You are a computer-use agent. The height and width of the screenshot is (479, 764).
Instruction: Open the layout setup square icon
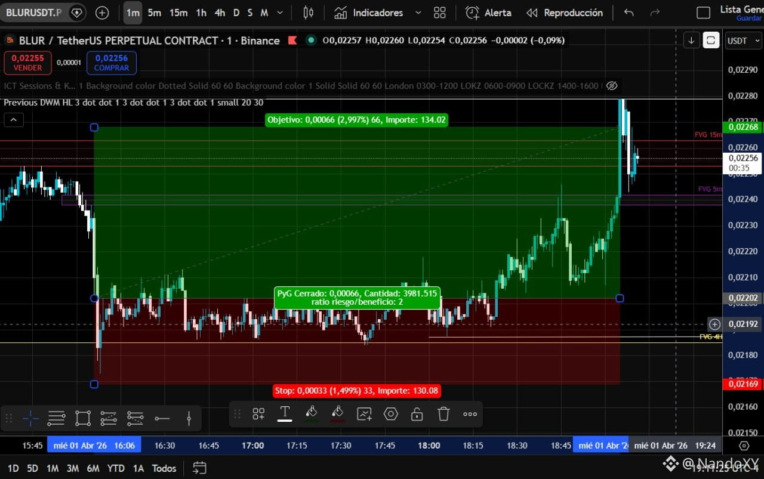[704, 13]
